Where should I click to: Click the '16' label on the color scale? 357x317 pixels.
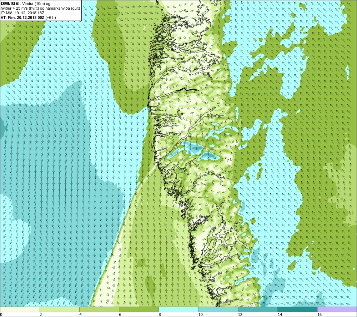[320, 315]
